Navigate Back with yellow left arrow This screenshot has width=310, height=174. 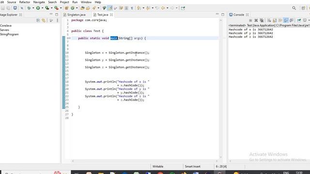[x=163, y=8]
